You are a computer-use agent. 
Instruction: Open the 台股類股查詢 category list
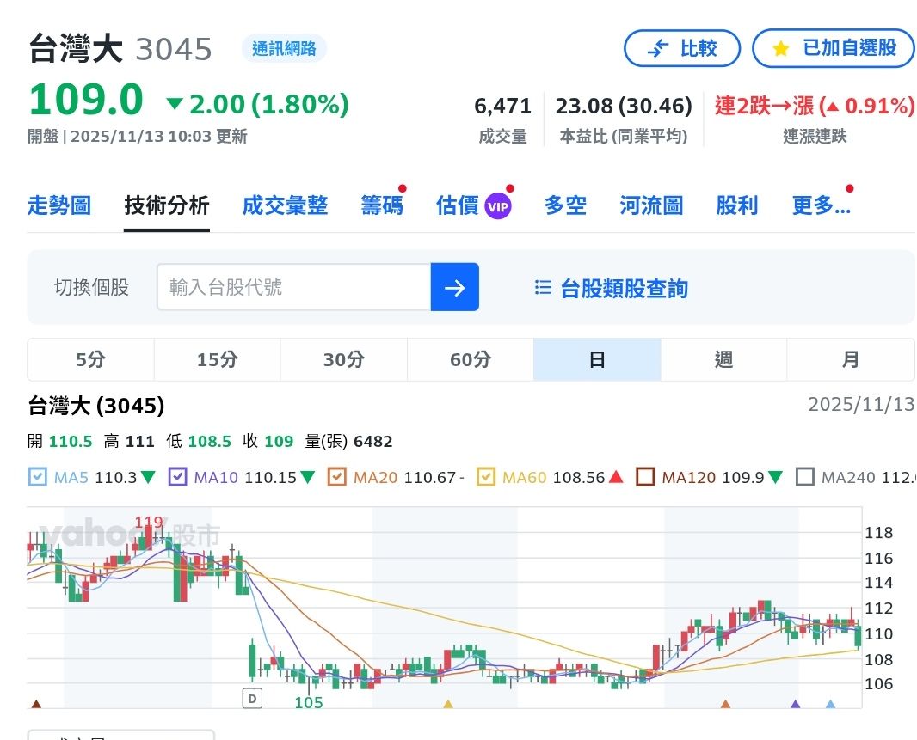(x=612, y=289)
